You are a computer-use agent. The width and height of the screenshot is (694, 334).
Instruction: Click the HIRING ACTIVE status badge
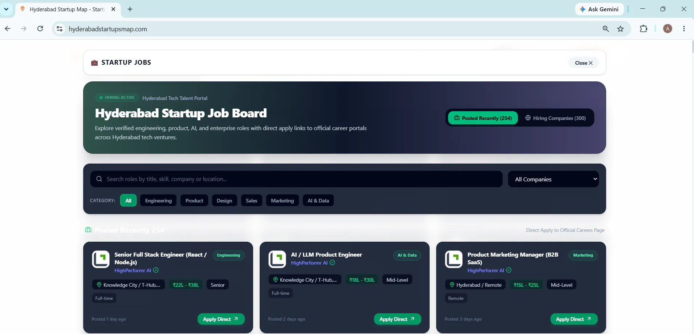point(117,97)
